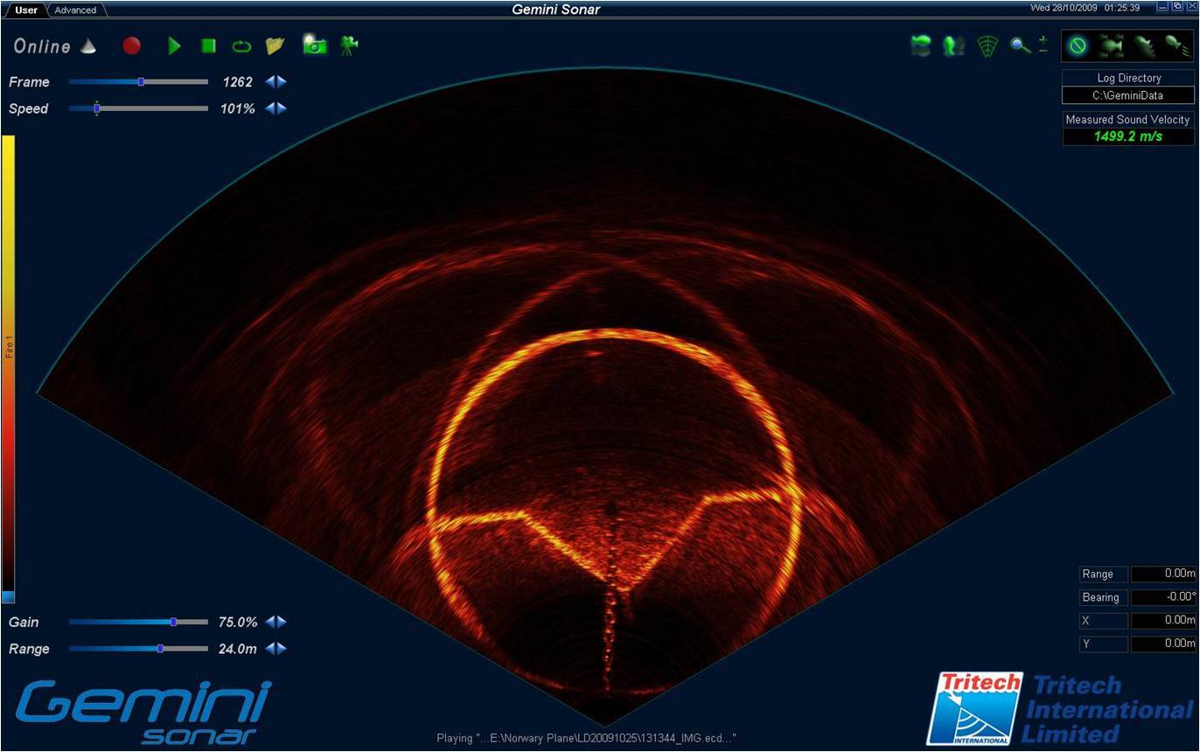Increase Speed with right arrow
Image resolution: width=1200 pixels, height=752 pixels.
282,108
